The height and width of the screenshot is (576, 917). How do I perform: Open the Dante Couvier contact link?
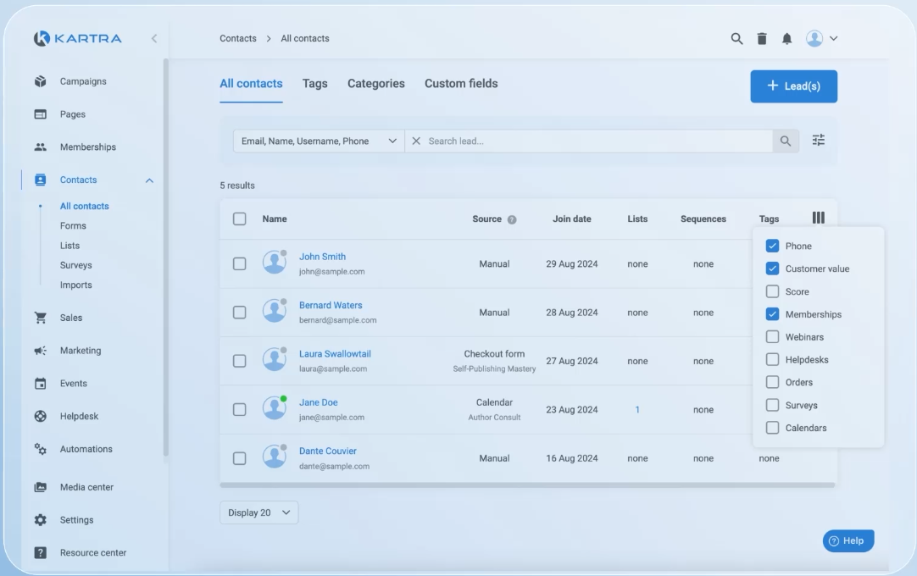click(327, 451)
